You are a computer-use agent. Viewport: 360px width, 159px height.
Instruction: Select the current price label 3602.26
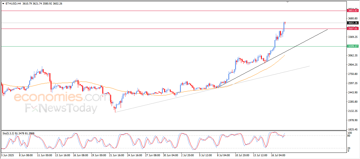353,23
